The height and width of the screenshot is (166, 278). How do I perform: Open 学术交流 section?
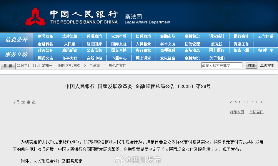(168, 44)
